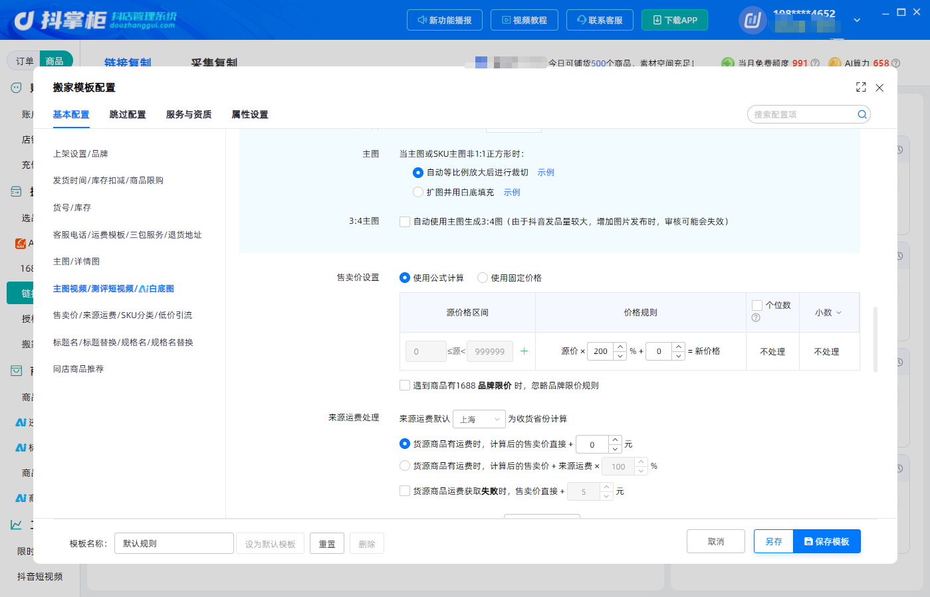Increase the price addition amount after % +
Screen dimensions: 930x597
[x=678, y=347]
